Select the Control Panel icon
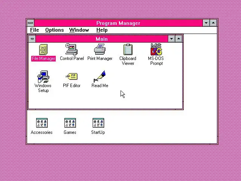The height and width of the screenshot is (181, 241). 72,49
